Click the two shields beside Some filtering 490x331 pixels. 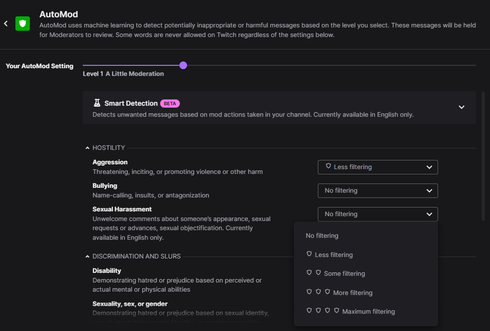point(314,273)
